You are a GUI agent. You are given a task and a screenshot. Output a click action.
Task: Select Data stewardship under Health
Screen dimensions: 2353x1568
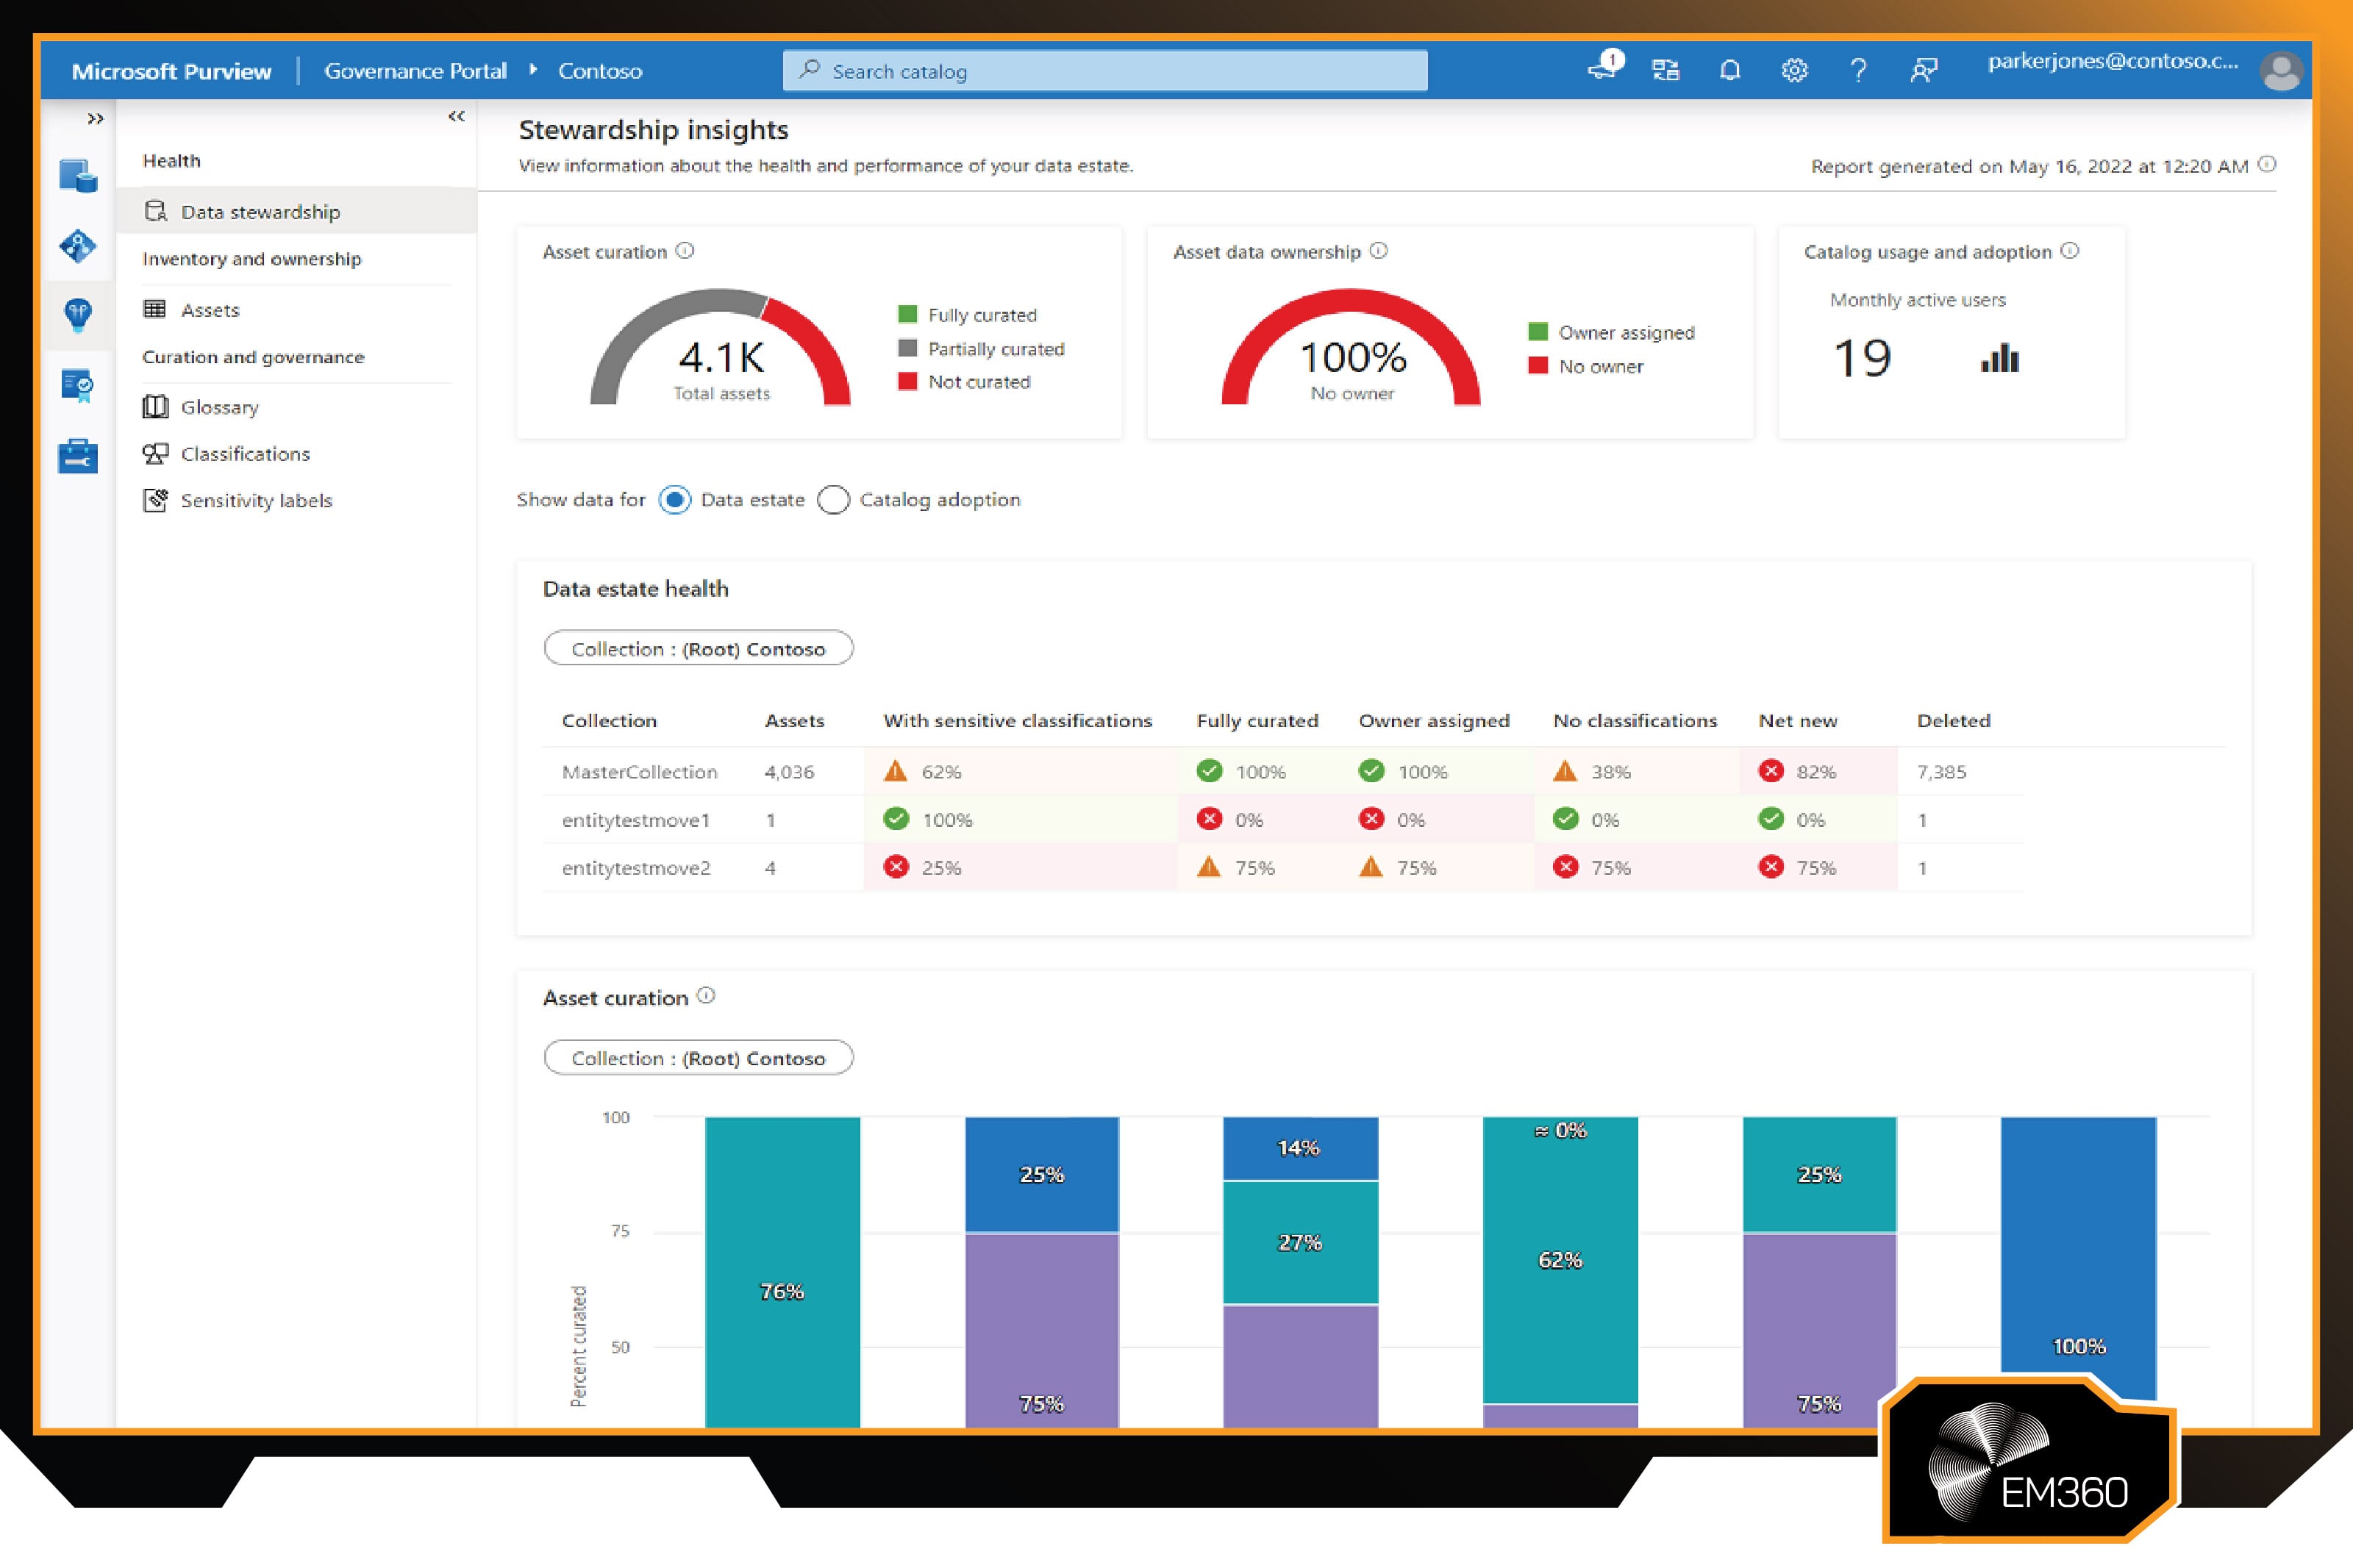click(260, 211)
